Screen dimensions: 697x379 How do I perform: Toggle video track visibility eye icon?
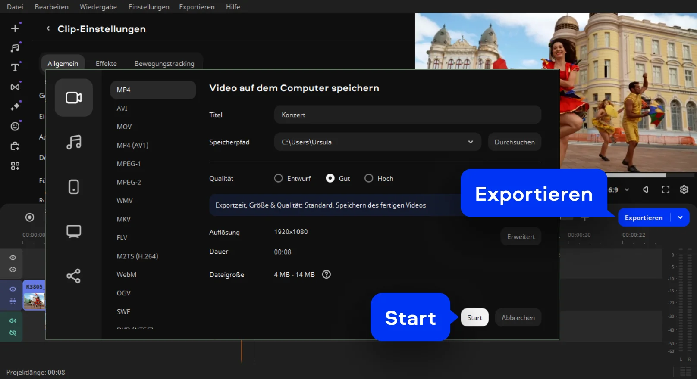13,289
